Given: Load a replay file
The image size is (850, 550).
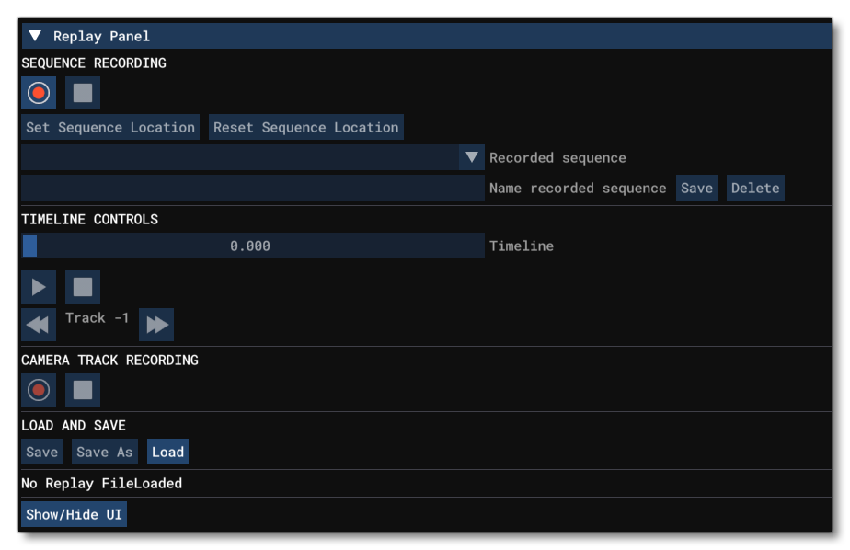Looking at the screenshot, I should [167, 452].
